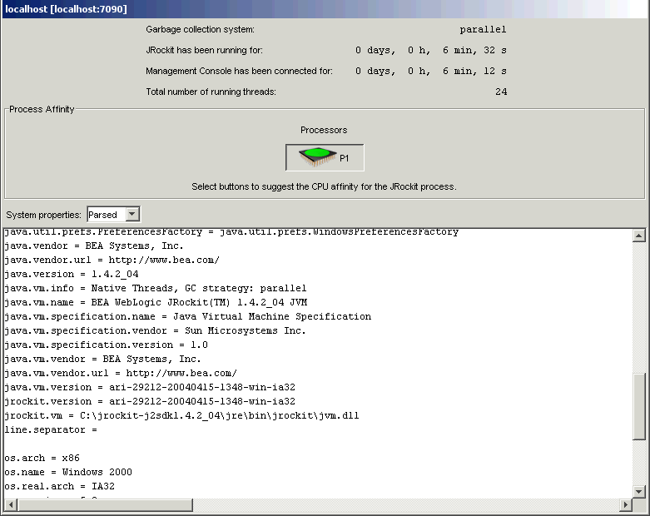Click 'Management Console has been connected for:' label
Viewport: 650px width, 516px height.
point(239,71)
